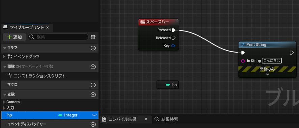Viewport: 299px width, 128px height.
Task: Expand Print String advanced options chevron
Action: (x=268, y=74)
